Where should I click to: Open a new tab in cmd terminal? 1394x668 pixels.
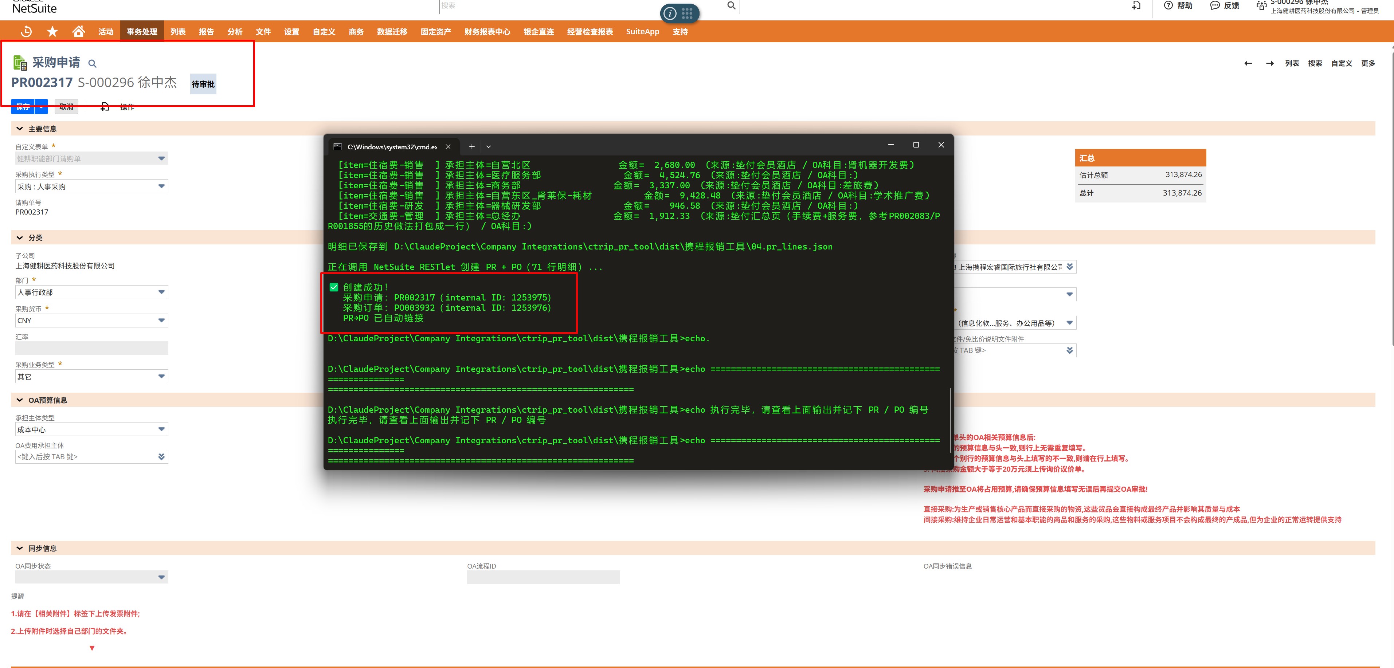471,146
